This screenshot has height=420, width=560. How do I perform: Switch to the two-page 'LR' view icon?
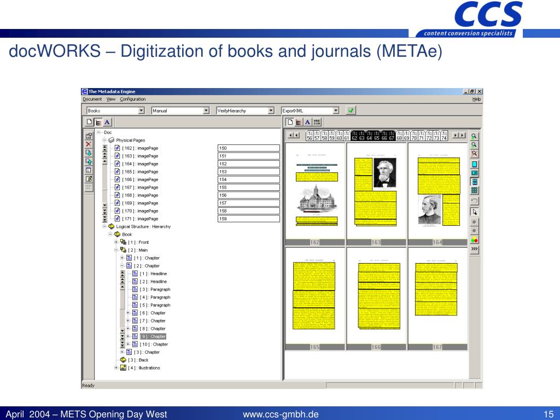pos(474,173)
